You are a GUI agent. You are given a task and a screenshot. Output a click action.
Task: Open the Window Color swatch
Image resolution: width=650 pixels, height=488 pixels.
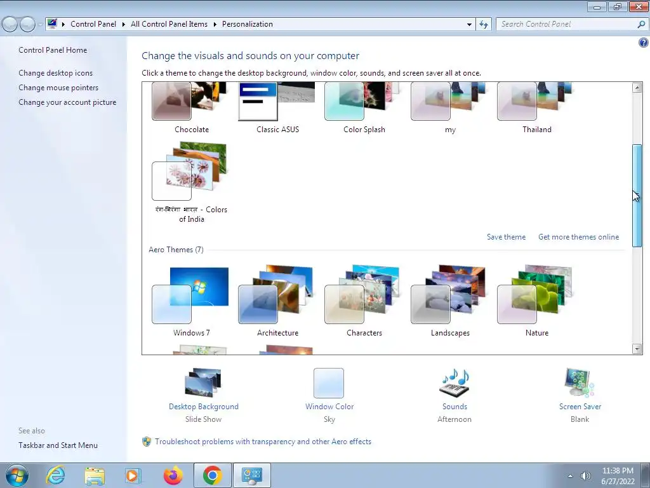pyautogui.click(x=329, y=383)
